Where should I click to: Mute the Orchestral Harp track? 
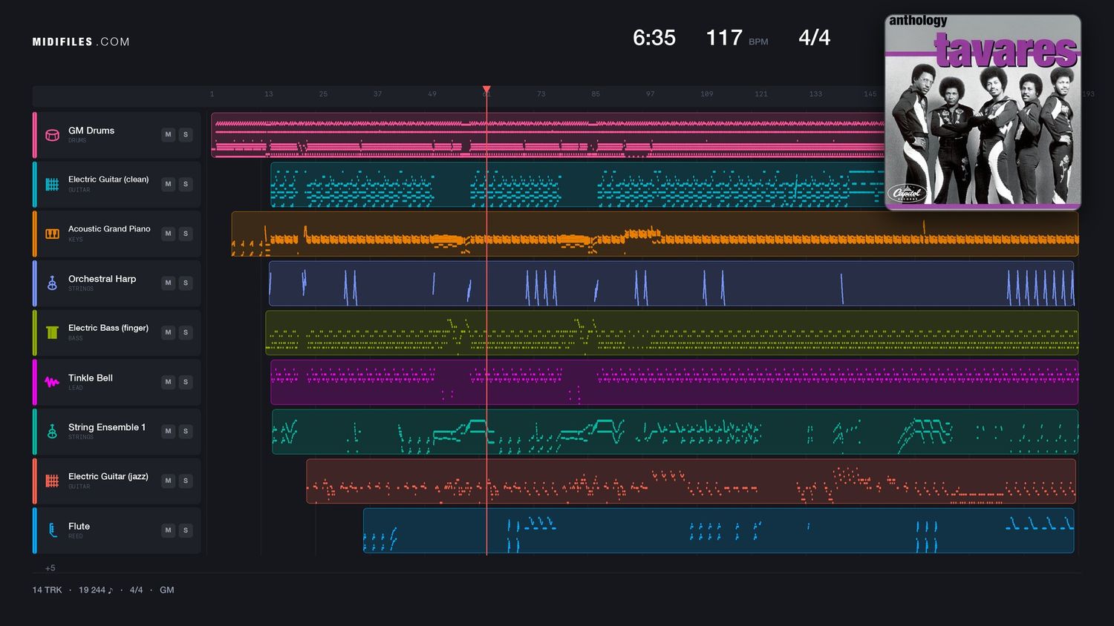169,283
